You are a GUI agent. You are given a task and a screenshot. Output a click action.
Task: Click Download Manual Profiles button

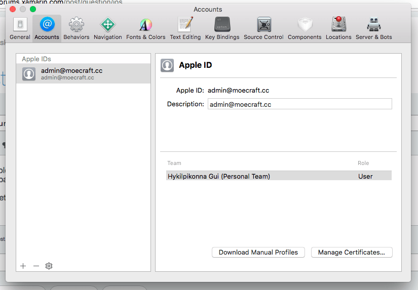[x=258, y=252]
